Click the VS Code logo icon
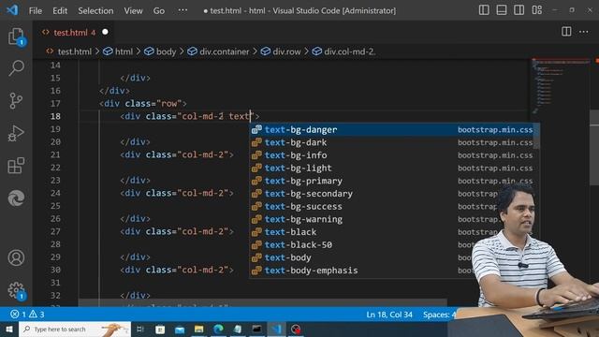The height and width of the screenshot is (337, 599). pyautogui.click(x=12, y=10)
